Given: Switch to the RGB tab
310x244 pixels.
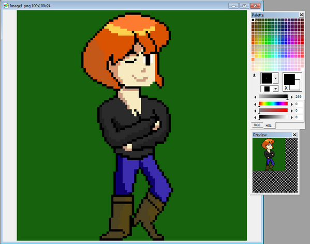Looking at the screenshot, I should (257, 125).
